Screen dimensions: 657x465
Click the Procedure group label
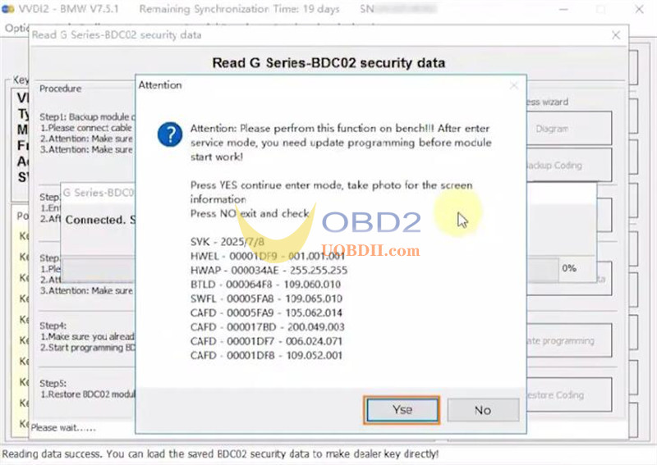[x=60, y=89]
